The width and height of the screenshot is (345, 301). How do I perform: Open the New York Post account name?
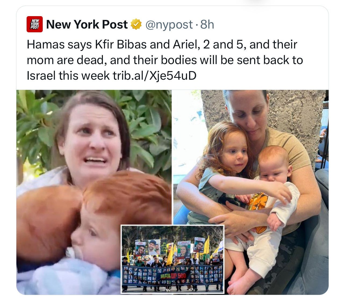[87, 24]
